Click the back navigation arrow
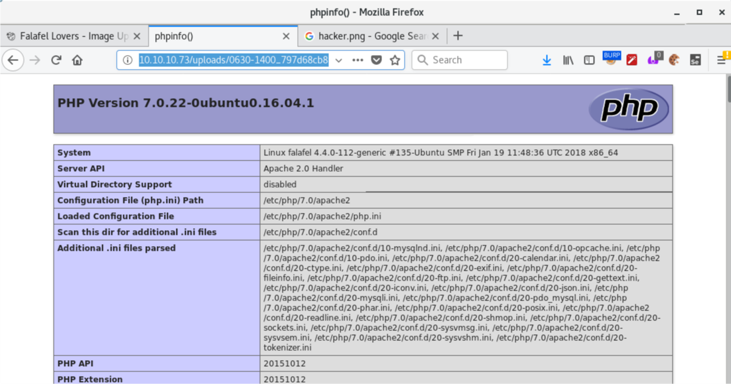Screen dimensions: 731x384 (13, 60)
